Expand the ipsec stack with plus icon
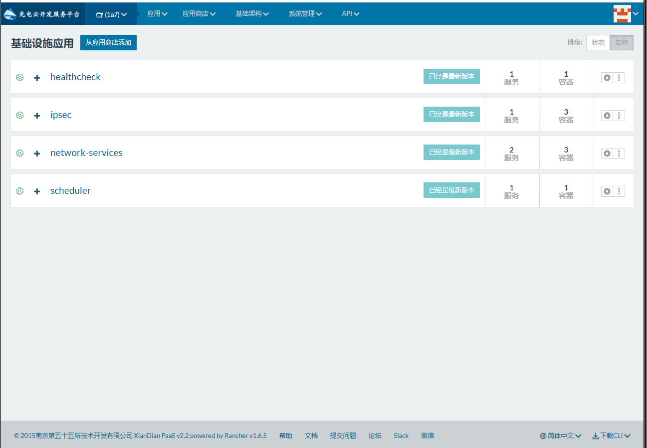The height and width of the screenshot is (448, 647). 37,116
